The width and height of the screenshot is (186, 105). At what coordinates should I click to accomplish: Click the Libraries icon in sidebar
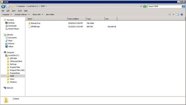click(x=5, y=34)
